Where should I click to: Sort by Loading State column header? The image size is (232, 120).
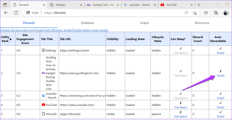click(x=138, y=39)
